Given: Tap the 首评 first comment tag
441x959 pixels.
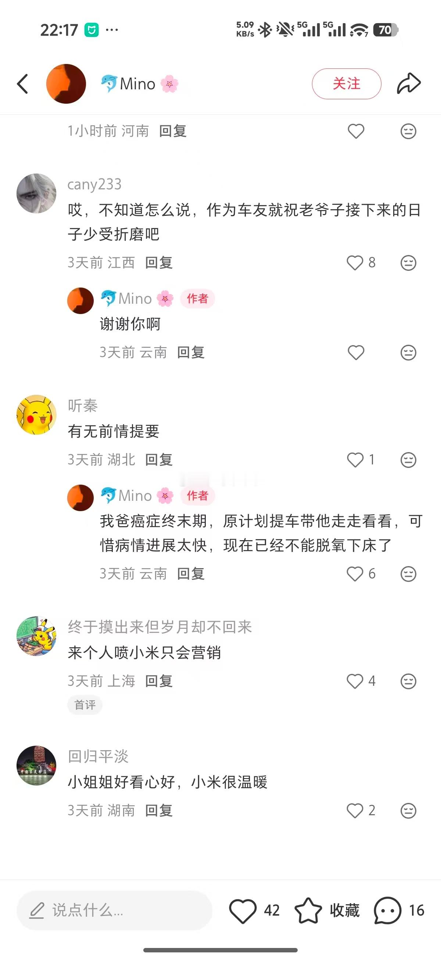Looking at the screenshot, I should (85, 705).
